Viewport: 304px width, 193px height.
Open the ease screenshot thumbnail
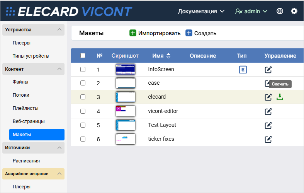pos(126,83)
